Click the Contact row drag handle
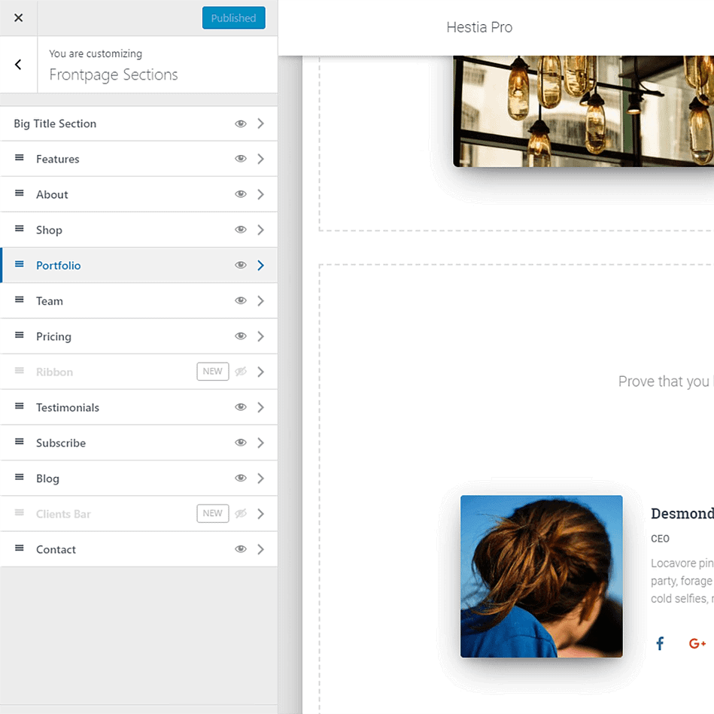The height and width of the screenshot is (714, 714). tap(19, 548)
